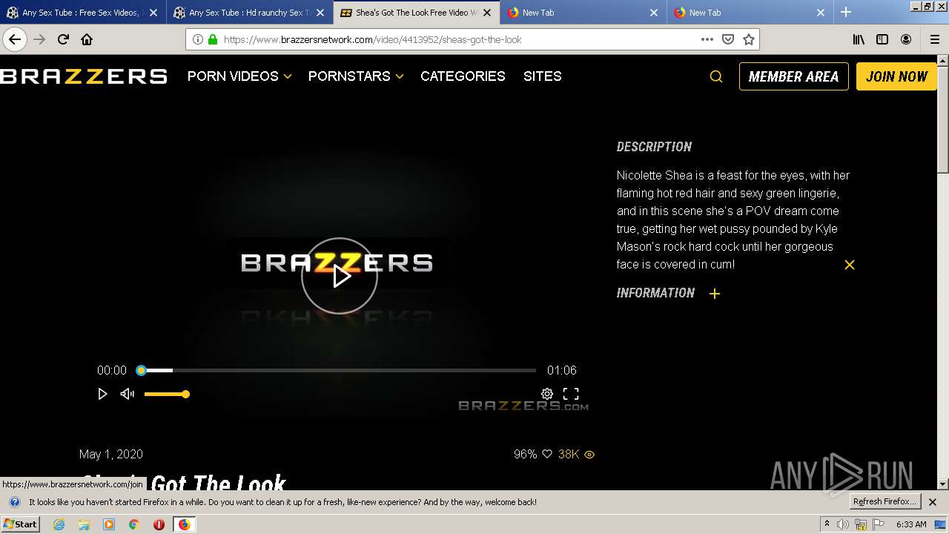The width and height of the screenshot is (949, 534).
Task: Expand the Information section plus icon
Action: (x=715, y=294)
